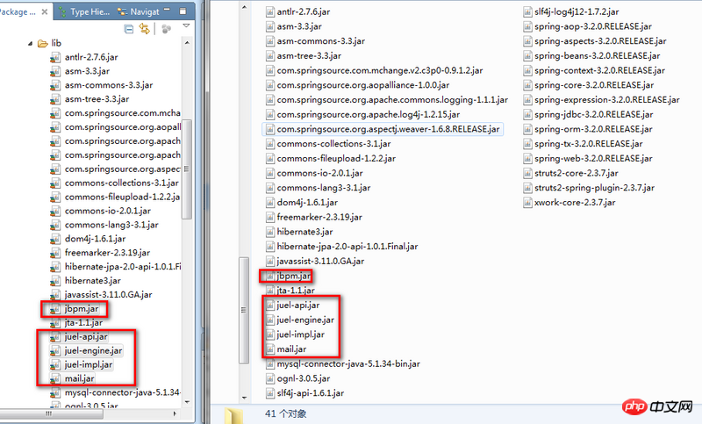Image resolution: width=702 pixels, height=424 pixels.
Task: Click commons-io-2.0.1.jar icon in Package Explorer
Action: 55,212
